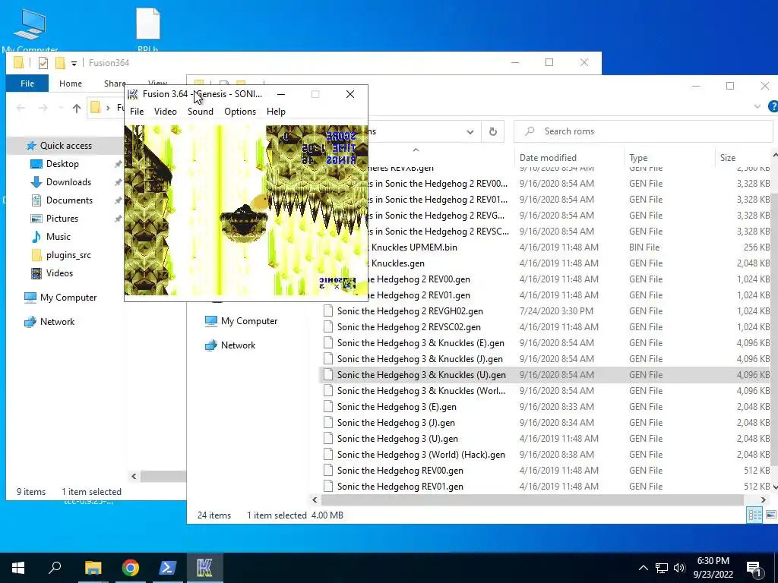Click the Up arrow in Fusion364 Explorer window
Viewport: 778px width, 583px height.
click(77, 108)
